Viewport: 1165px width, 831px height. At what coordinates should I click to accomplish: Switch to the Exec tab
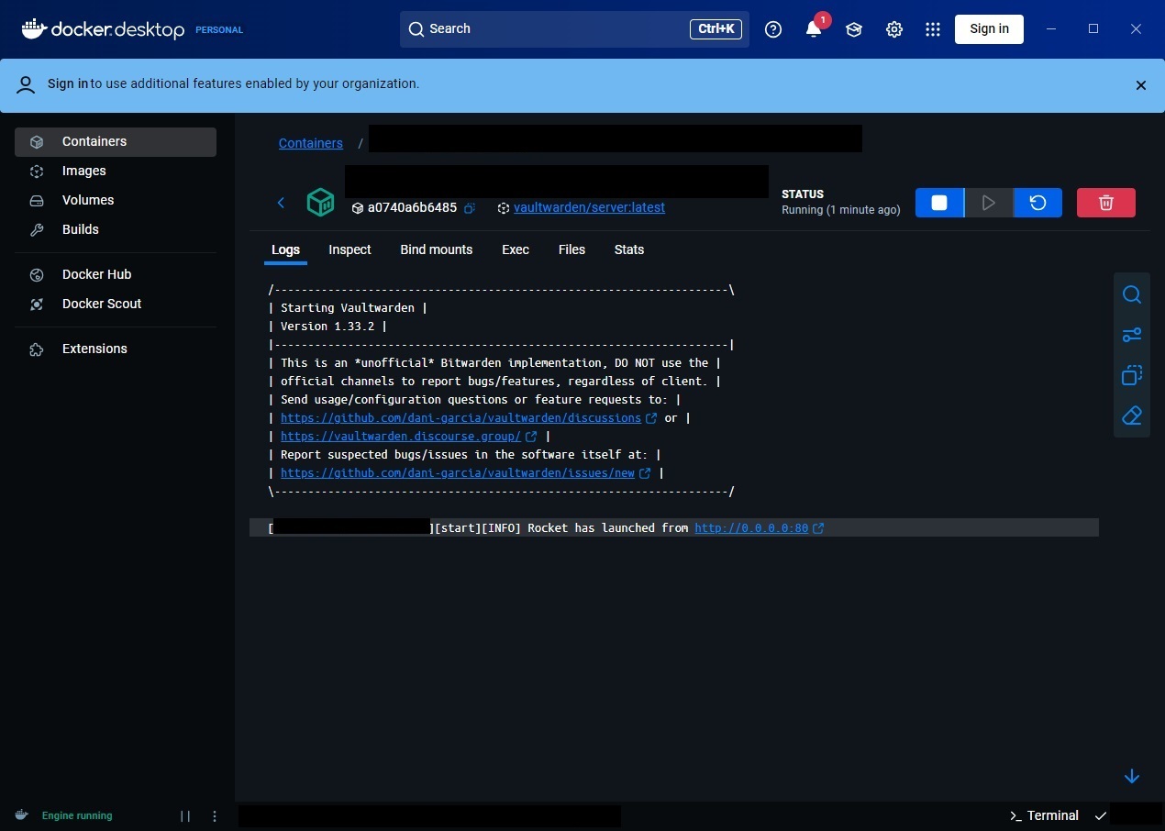tap(516, 249)
